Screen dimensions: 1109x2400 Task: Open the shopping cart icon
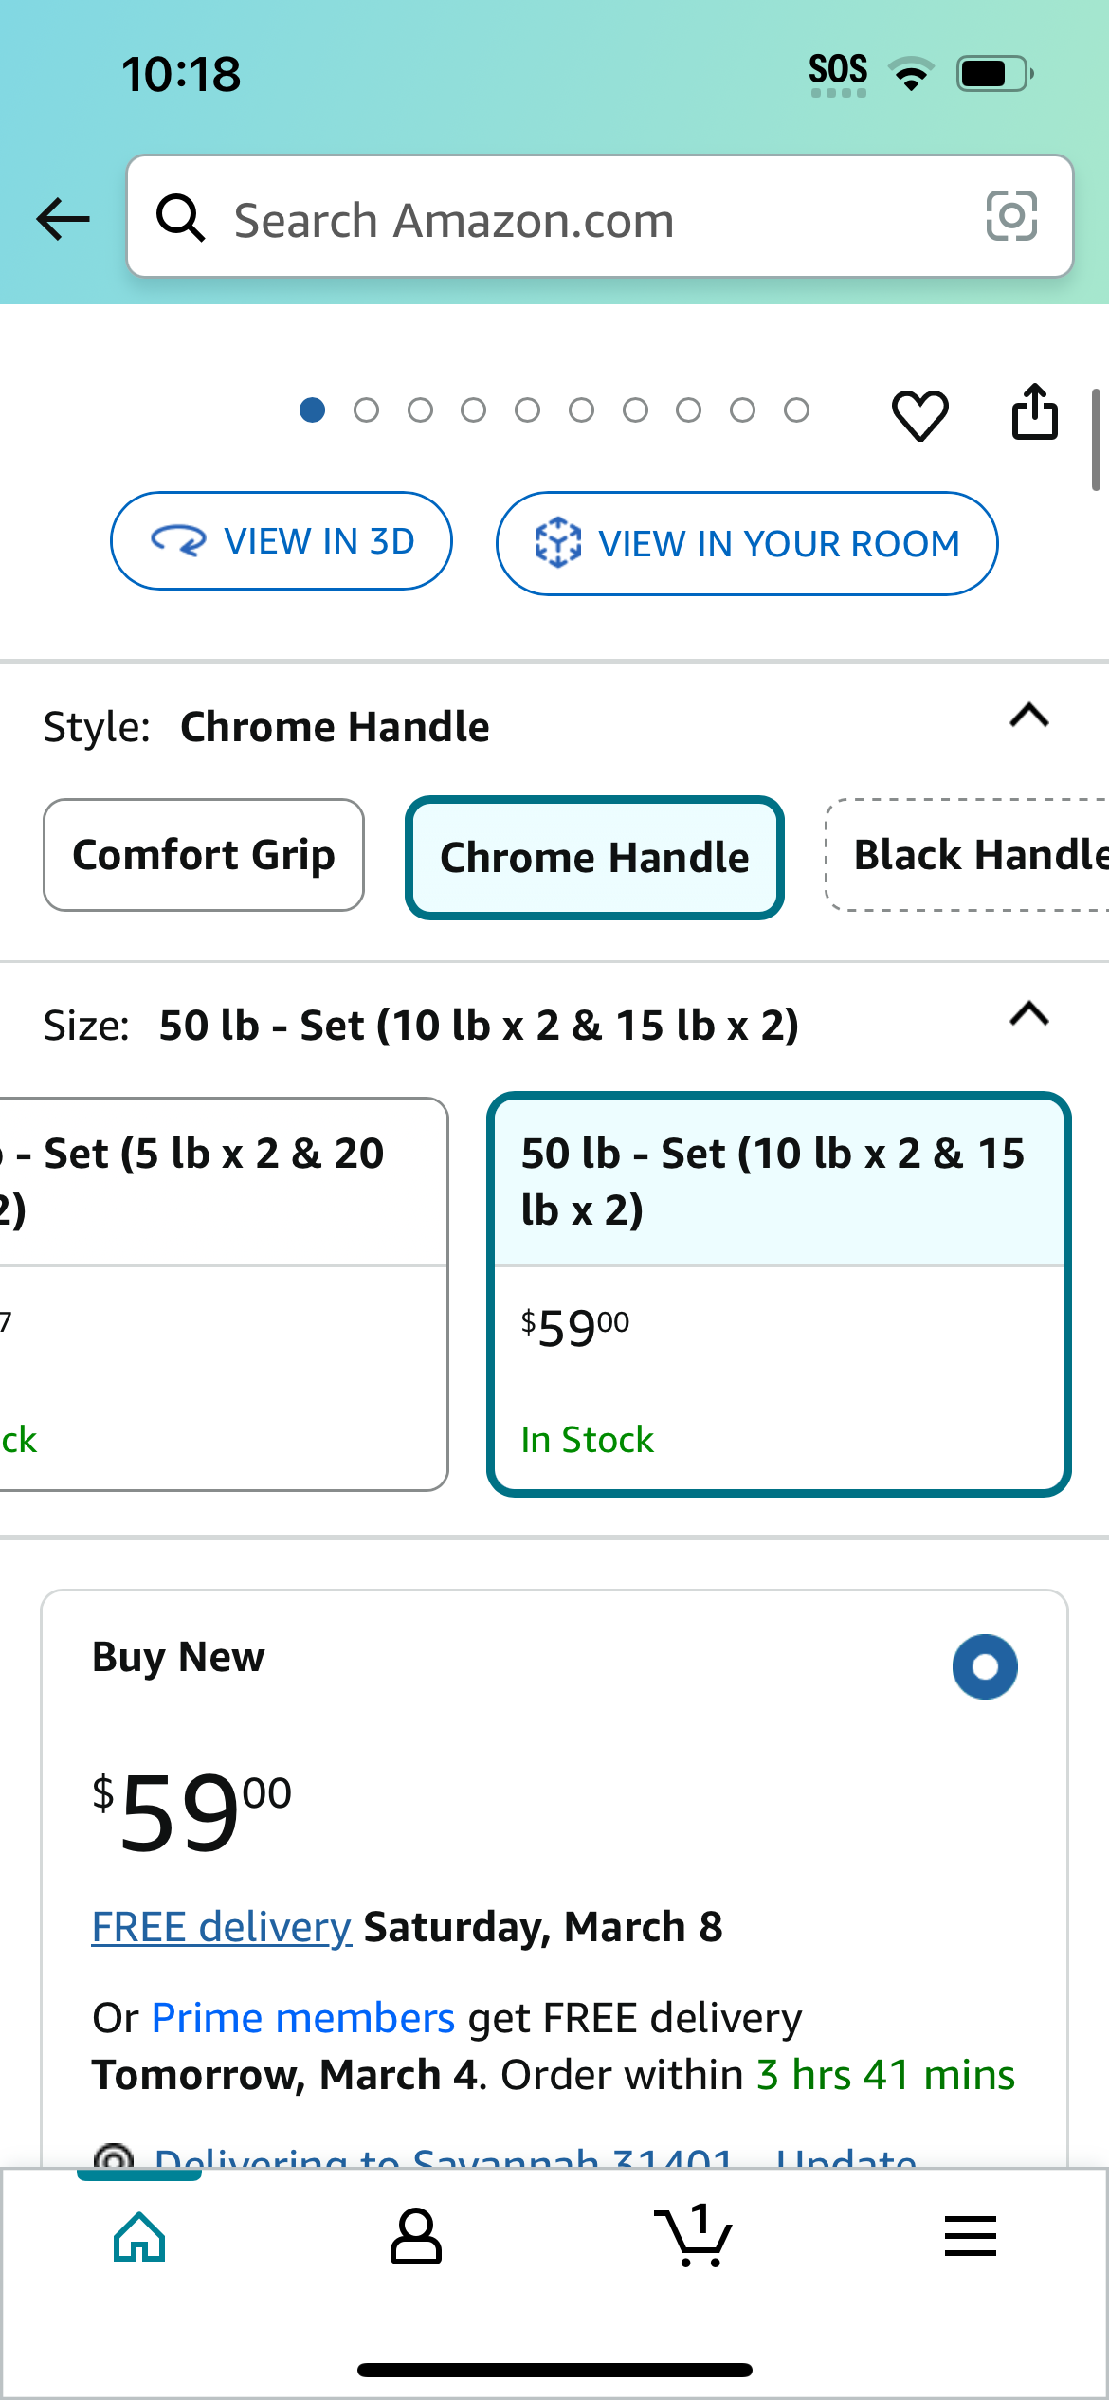[693, 2236]
